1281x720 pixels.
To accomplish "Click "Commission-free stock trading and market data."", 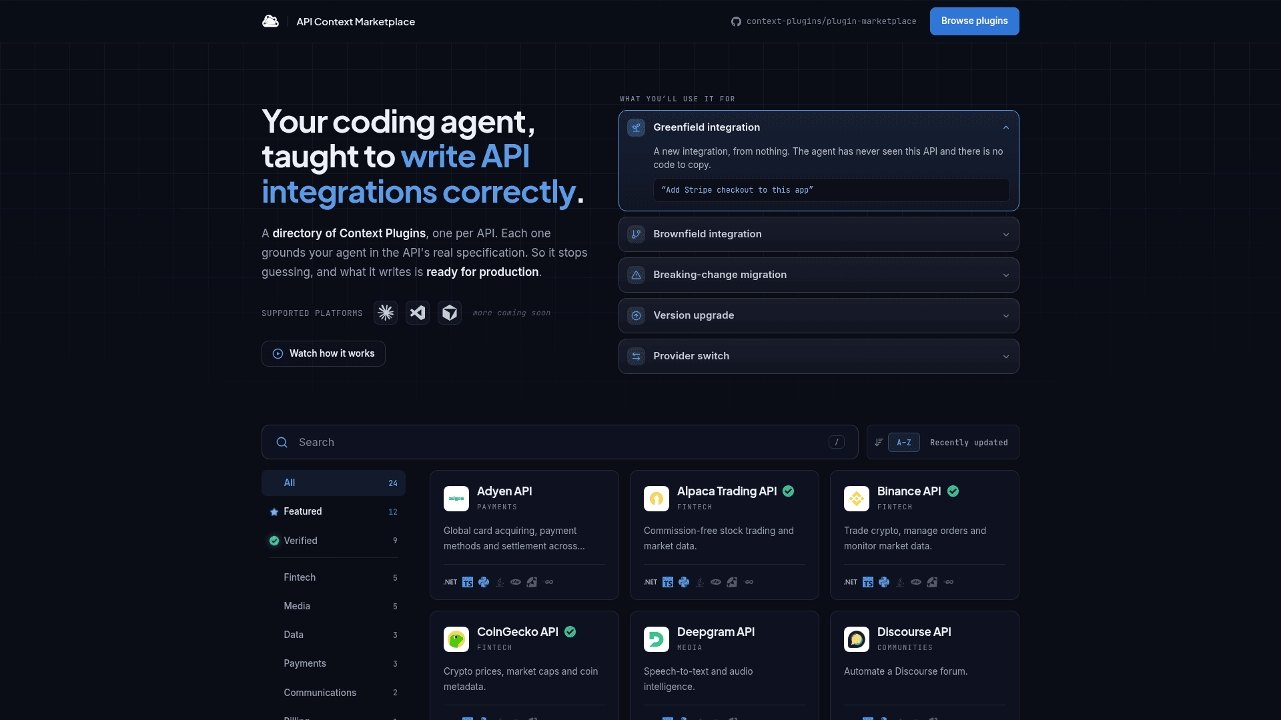I will pyautogui.click(x=719, y=538).
